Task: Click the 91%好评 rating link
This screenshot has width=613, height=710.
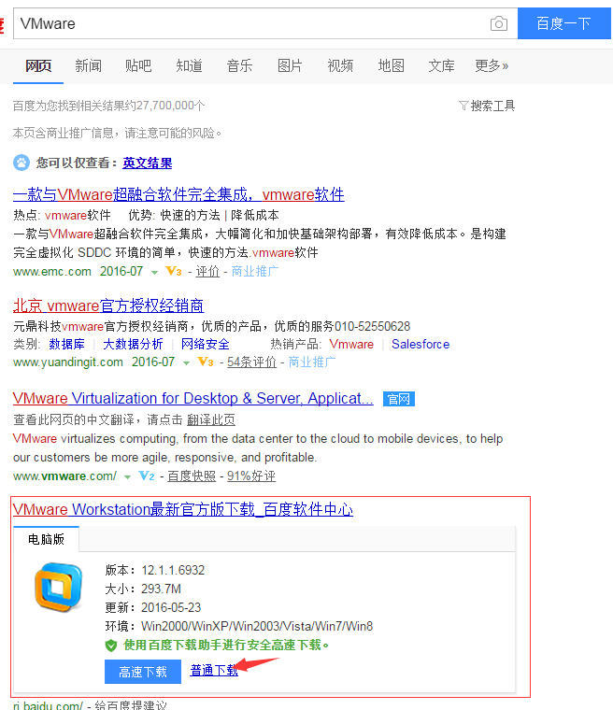Action: [251, 476]
